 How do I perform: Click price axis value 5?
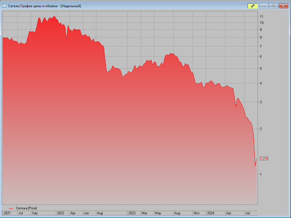click(x=261, y=68)
